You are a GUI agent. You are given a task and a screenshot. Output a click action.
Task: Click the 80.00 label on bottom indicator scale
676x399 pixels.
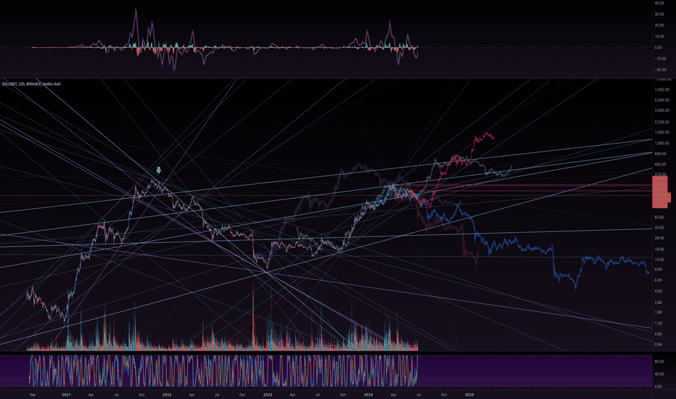click(659, 361)
